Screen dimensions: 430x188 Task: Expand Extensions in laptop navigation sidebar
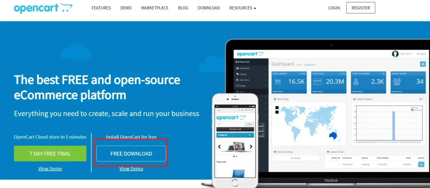[250, 80]
